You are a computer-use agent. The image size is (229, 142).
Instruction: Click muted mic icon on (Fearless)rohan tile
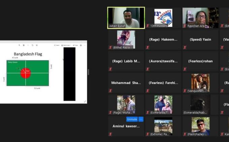pyautogui.click(x=185, y=69)
